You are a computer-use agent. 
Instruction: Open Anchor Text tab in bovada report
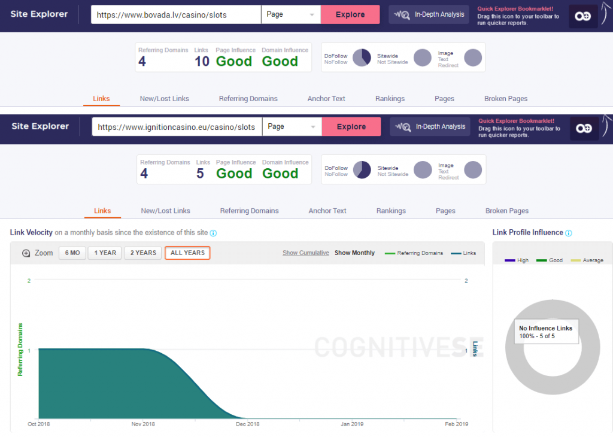coord(326,99)
